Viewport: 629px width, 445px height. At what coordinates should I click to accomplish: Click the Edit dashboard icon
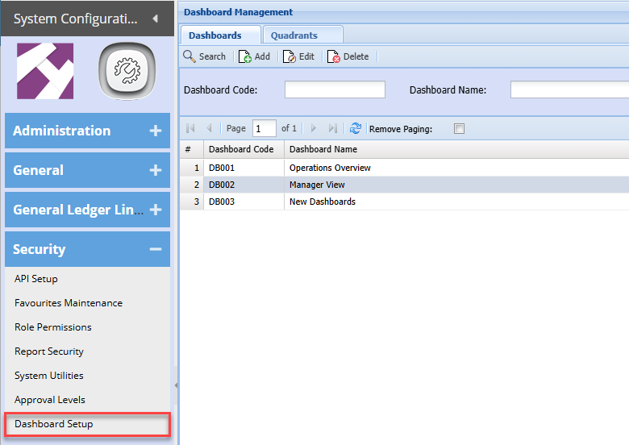[x=290, y=56]
